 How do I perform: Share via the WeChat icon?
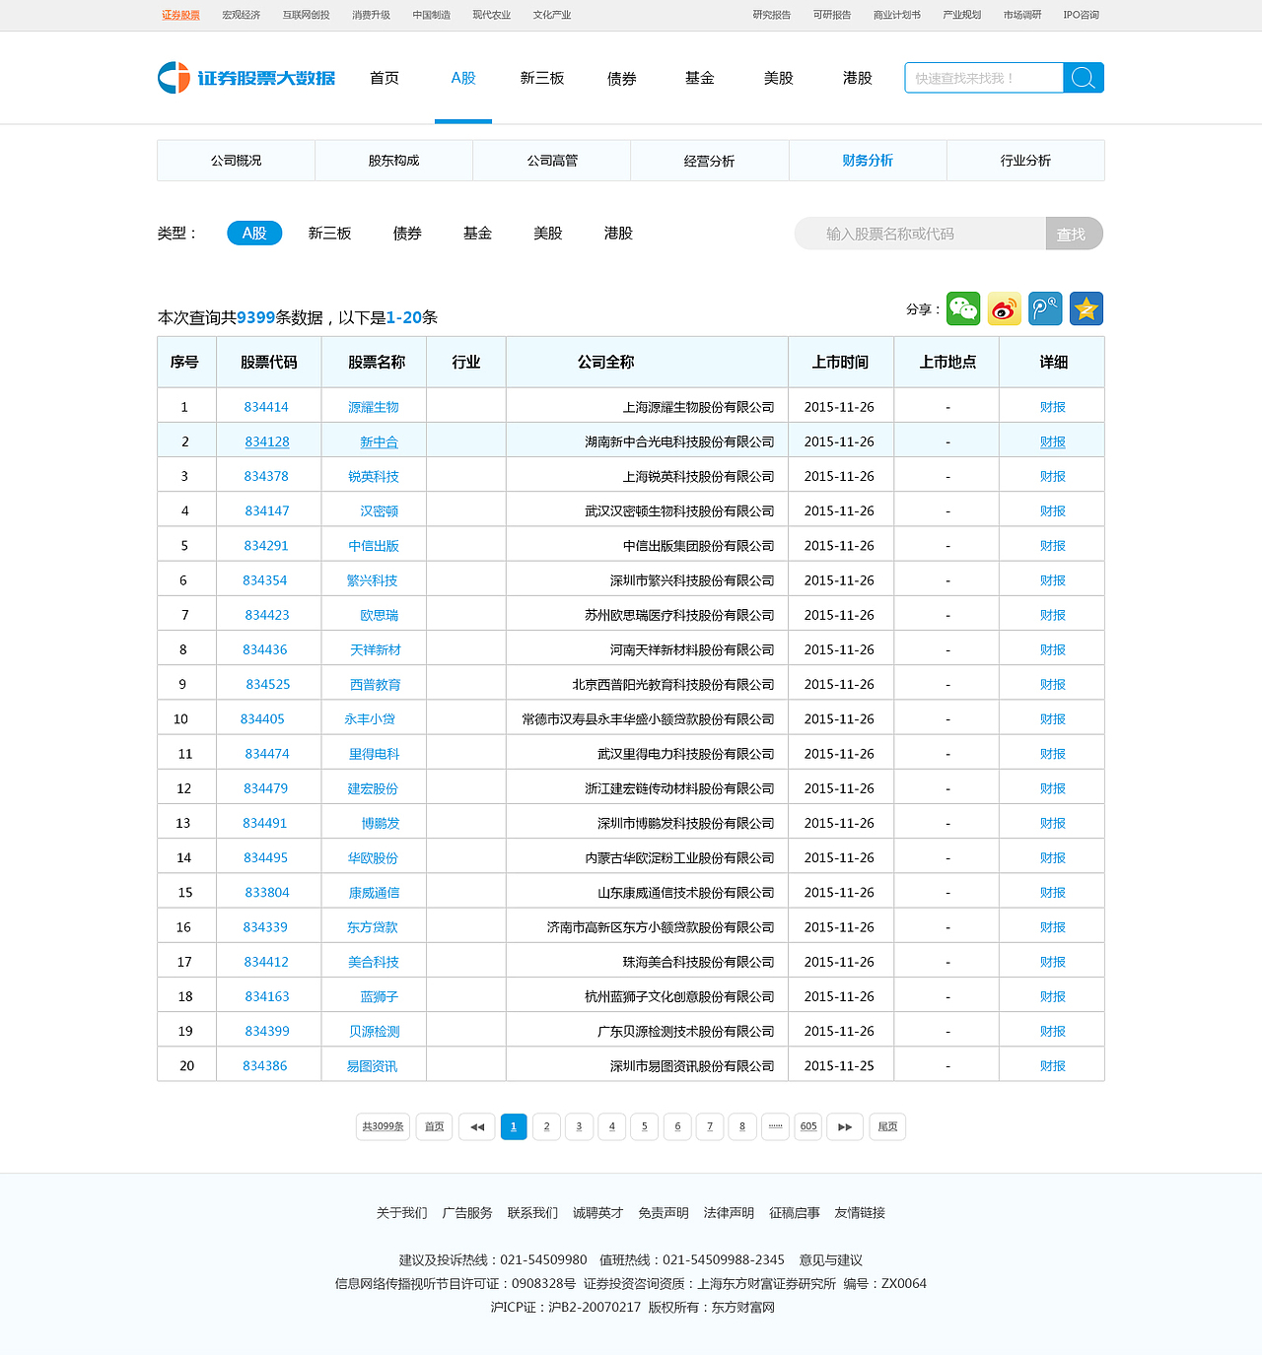[x=963, y=308]
